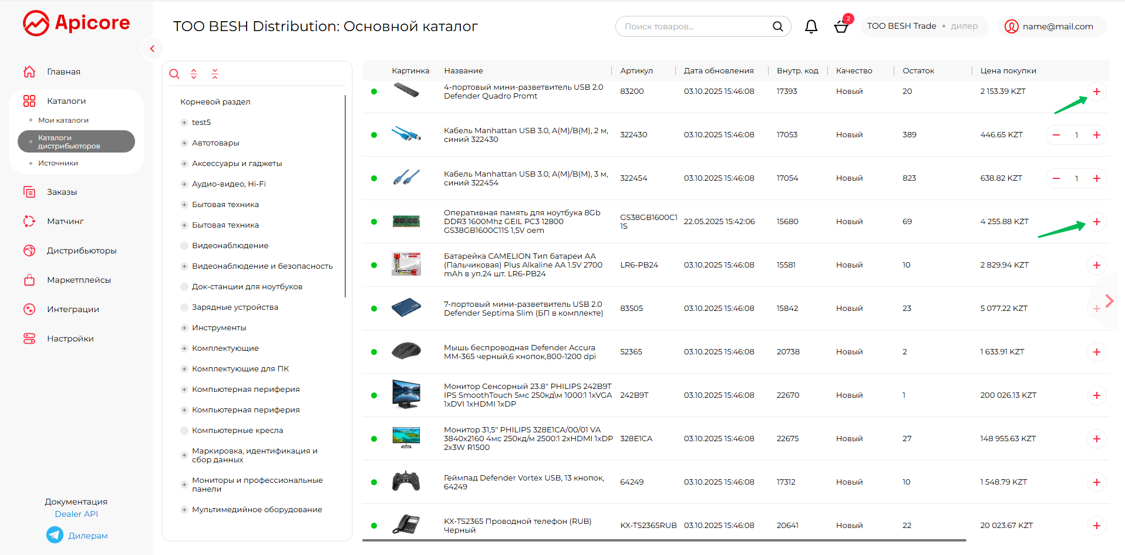The width and height of the screenshot is (1125, 555).
Task: Collapse the left sidebar with arrow button
Action: pos(152,49)
